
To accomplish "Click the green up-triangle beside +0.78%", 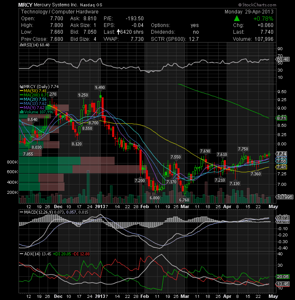I will 237,19.
